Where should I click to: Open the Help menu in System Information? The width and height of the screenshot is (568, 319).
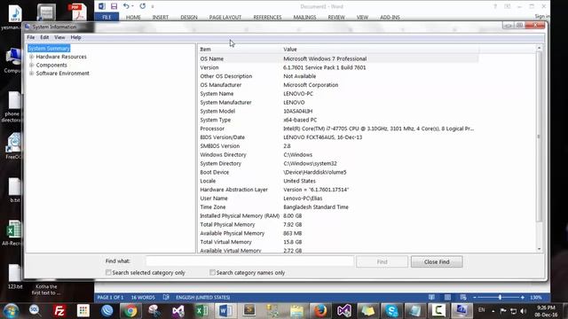[75, 37]
